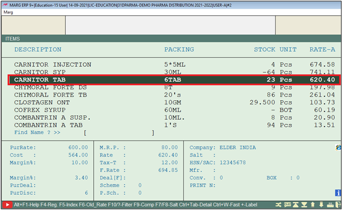This screenshot has height=210, width=343.
Task: Click the Marg ERP logo in title bar
Action: (5, 5)
